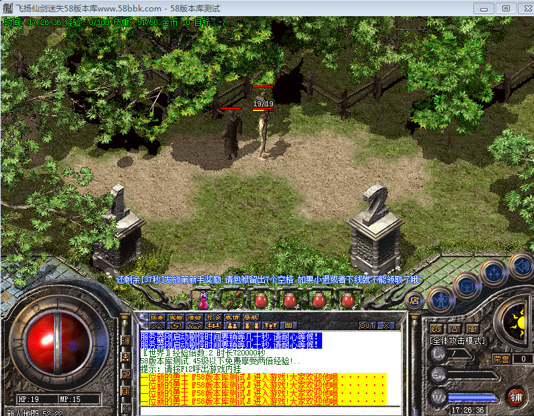Image resolution: width=534 pixels, height=416 pixels.
Task: Click the 经验倍数:2 world message line
Action: 203,353
